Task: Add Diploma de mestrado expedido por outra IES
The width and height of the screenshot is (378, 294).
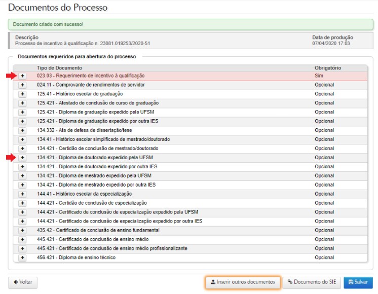Action: click(x=22, y=185)
